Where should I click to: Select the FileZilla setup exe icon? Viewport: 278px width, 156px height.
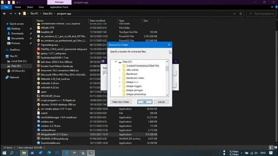tap(39, 49)
